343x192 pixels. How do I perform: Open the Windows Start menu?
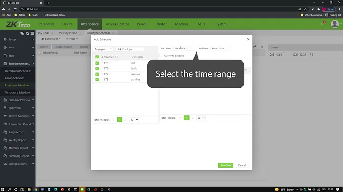3,189
